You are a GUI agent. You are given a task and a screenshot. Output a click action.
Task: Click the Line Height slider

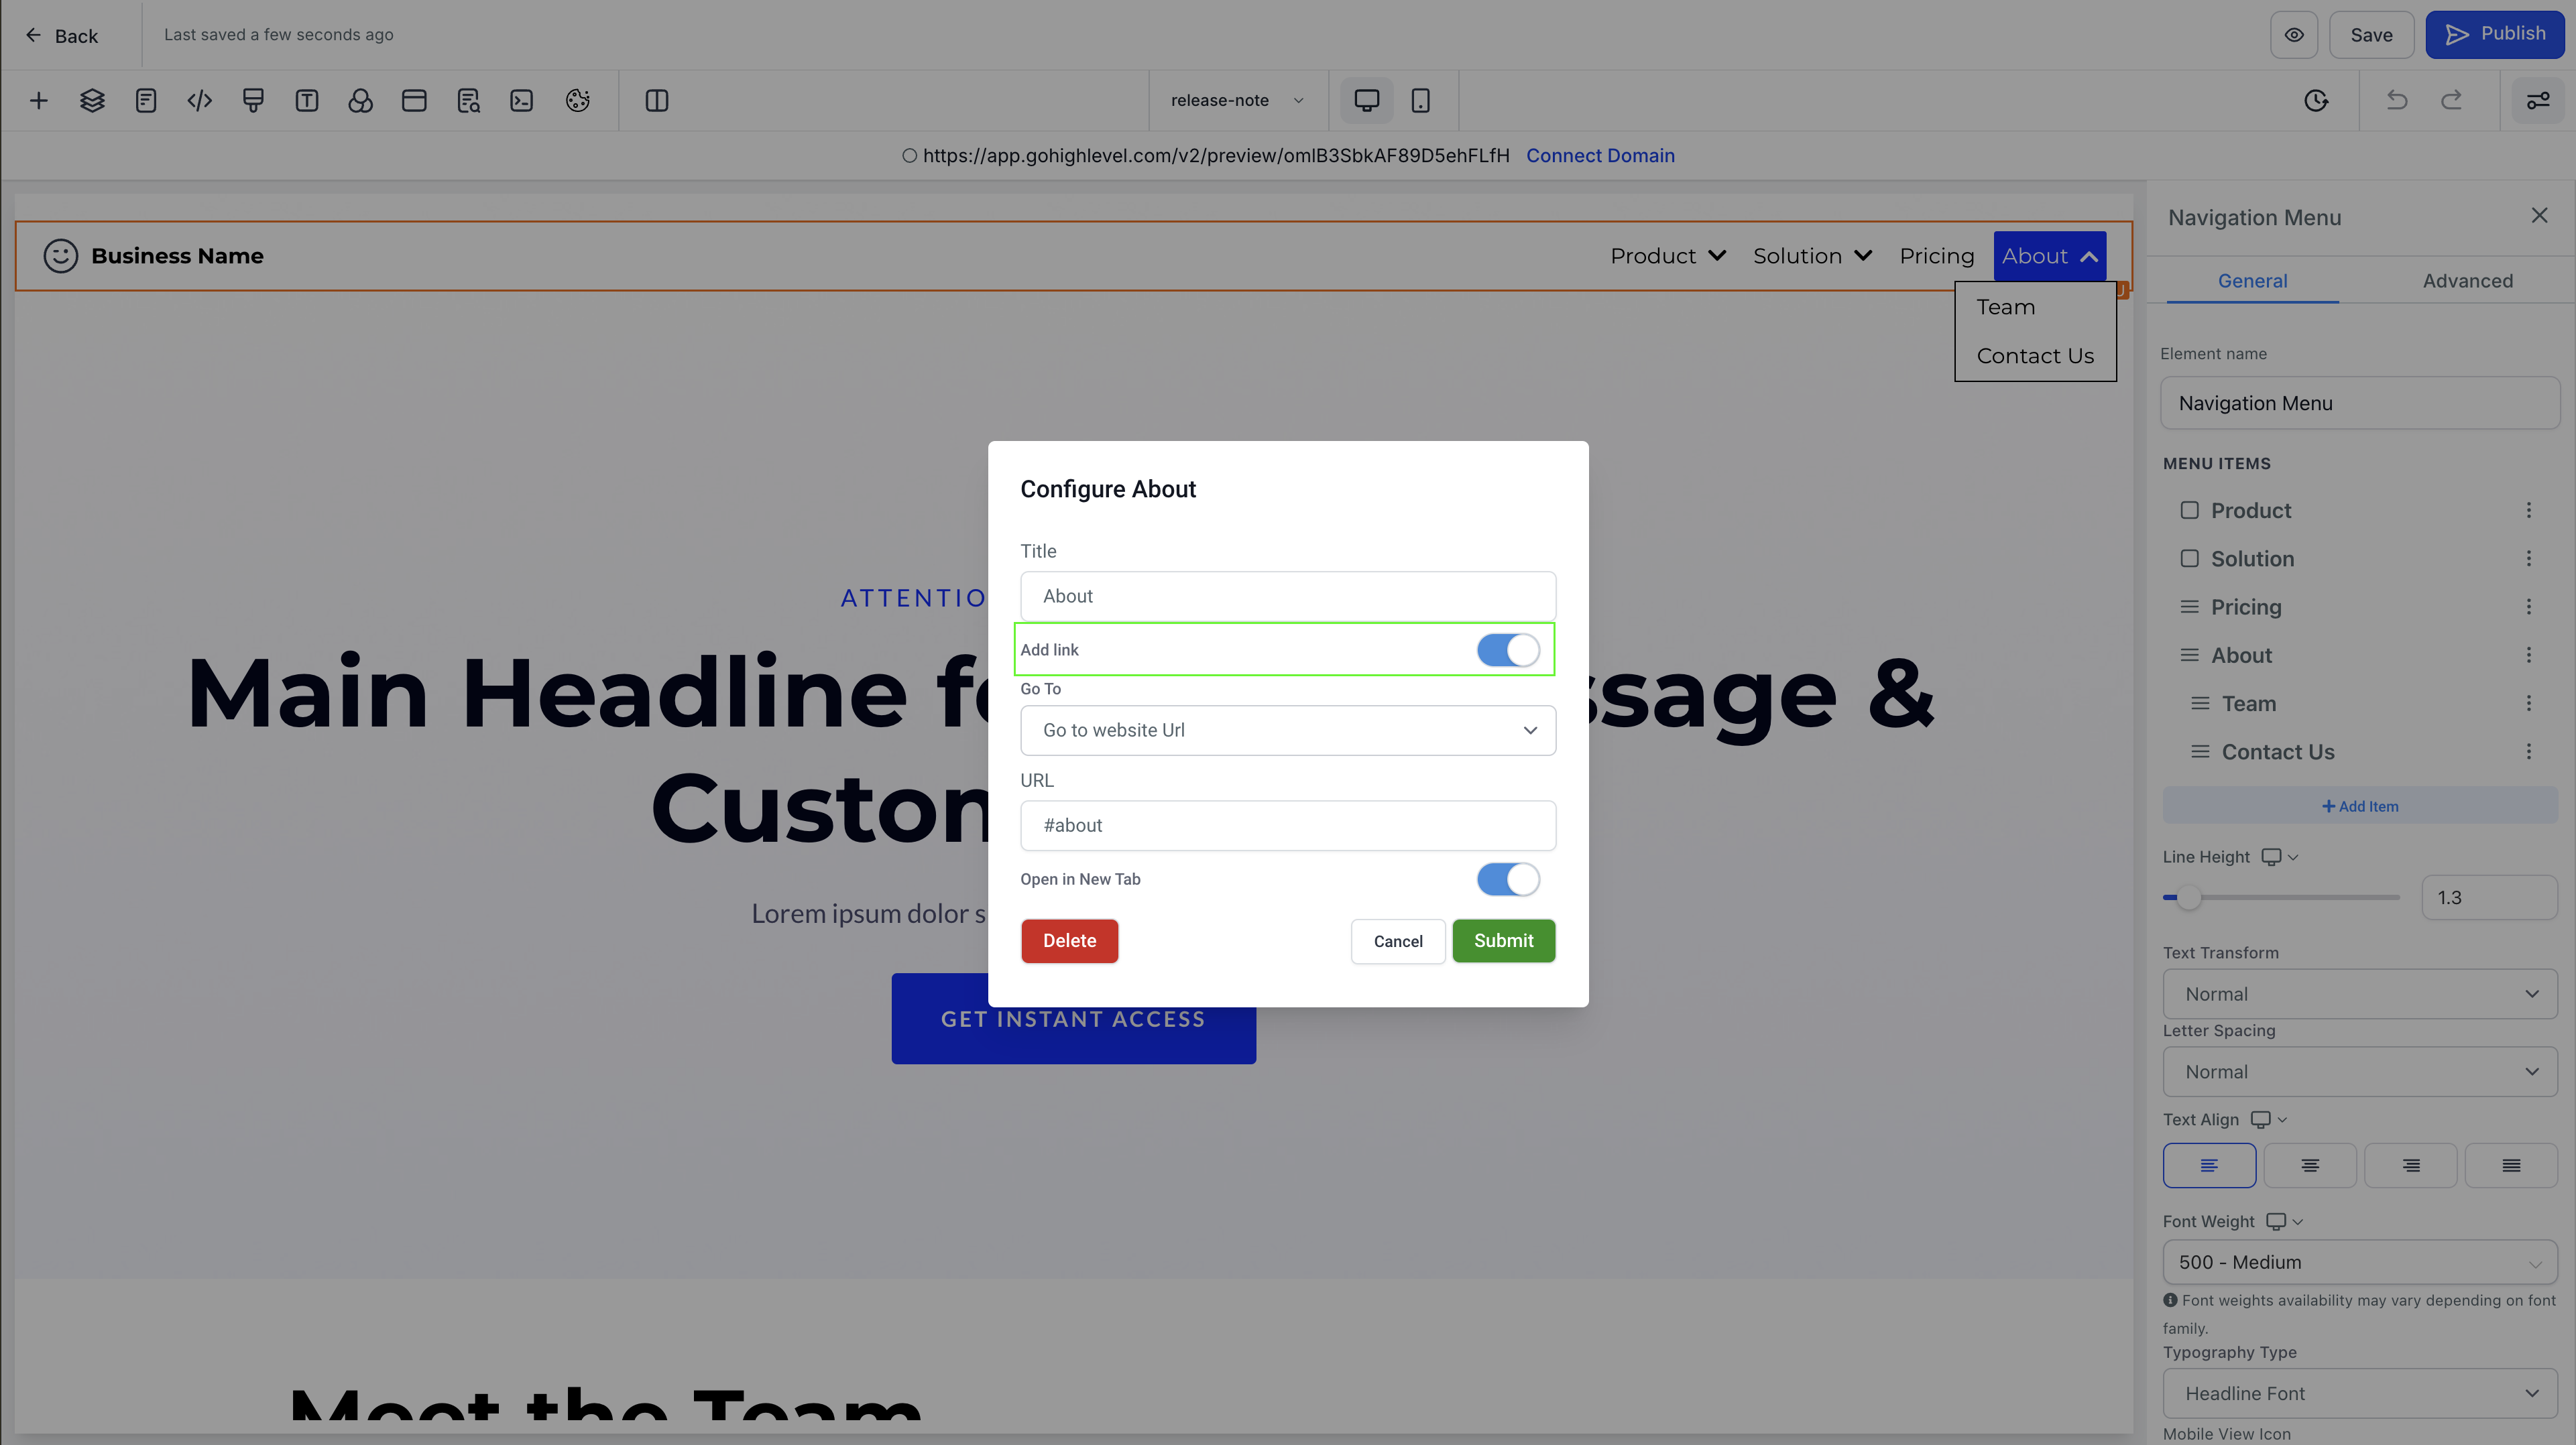[x=2281, y=897]
